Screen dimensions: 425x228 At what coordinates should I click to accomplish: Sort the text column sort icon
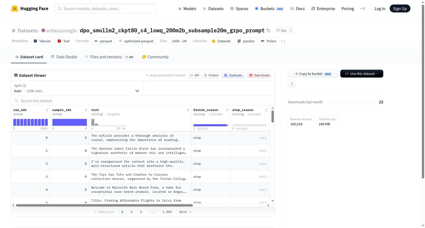click(188, 110)
